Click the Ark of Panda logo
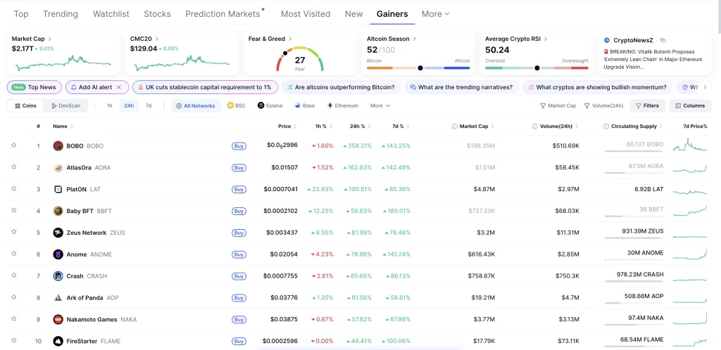The height and width of the screenshot is (350, 721). (58, 298)
